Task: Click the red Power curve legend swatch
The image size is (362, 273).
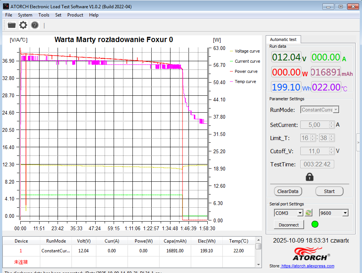Action: coord(231,71)
